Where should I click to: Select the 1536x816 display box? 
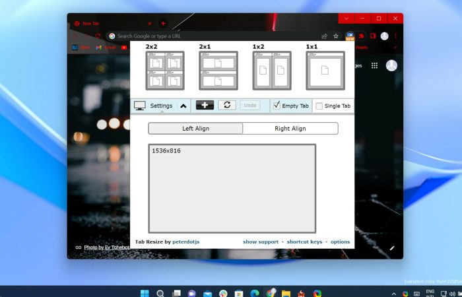232,189
